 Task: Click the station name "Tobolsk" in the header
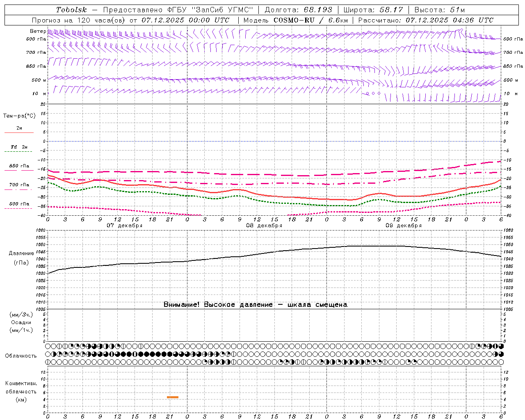pos(71,10)
